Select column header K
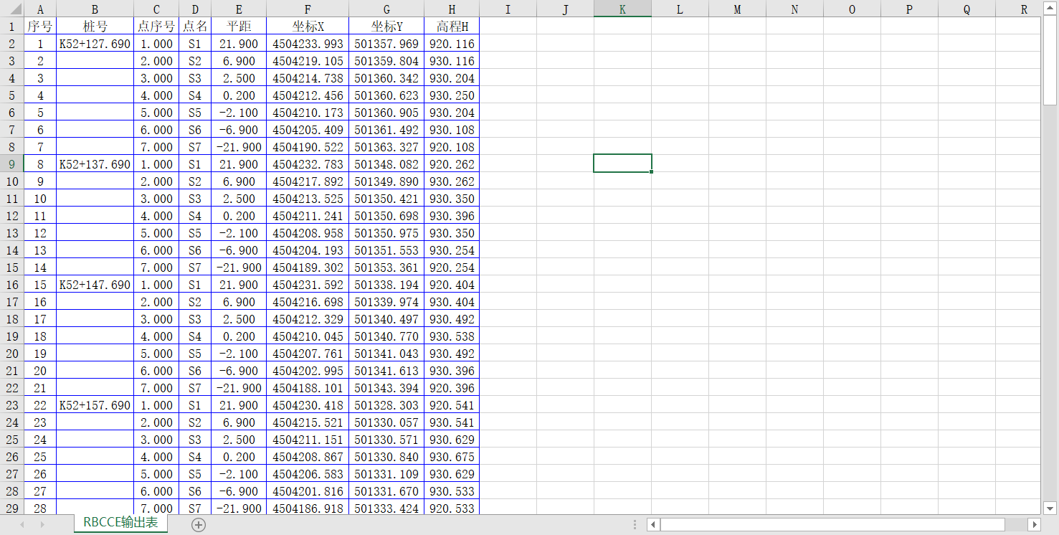 [x=622, y=9]
